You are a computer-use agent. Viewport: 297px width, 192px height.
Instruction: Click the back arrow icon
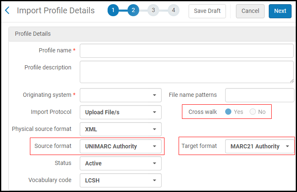pyautogui.click(x=7, y=10)
